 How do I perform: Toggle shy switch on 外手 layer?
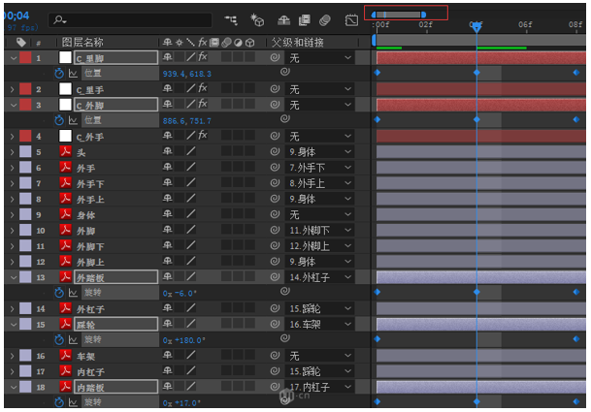click(x=168, y=167)
